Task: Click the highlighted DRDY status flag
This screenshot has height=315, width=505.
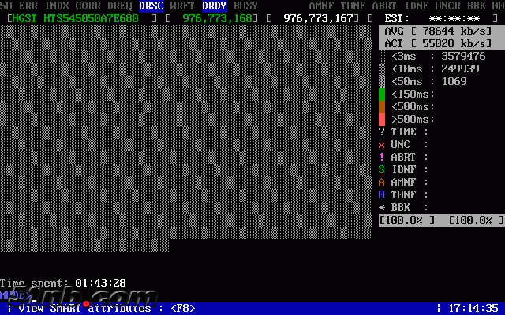Action: click(x=215, y=6)
